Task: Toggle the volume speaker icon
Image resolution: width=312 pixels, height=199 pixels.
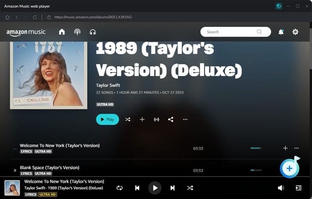Action: tap(281, 188)
